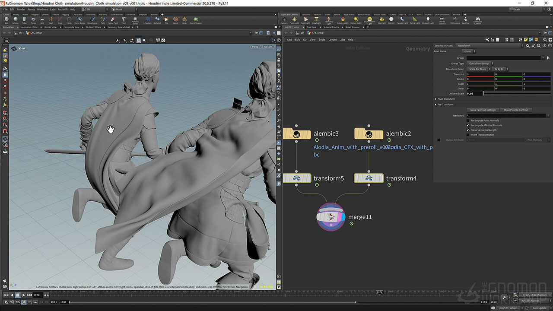The height and width of the screenshot is (311, 553).
Task: Click the transform5 node
Action: point(297,178)
